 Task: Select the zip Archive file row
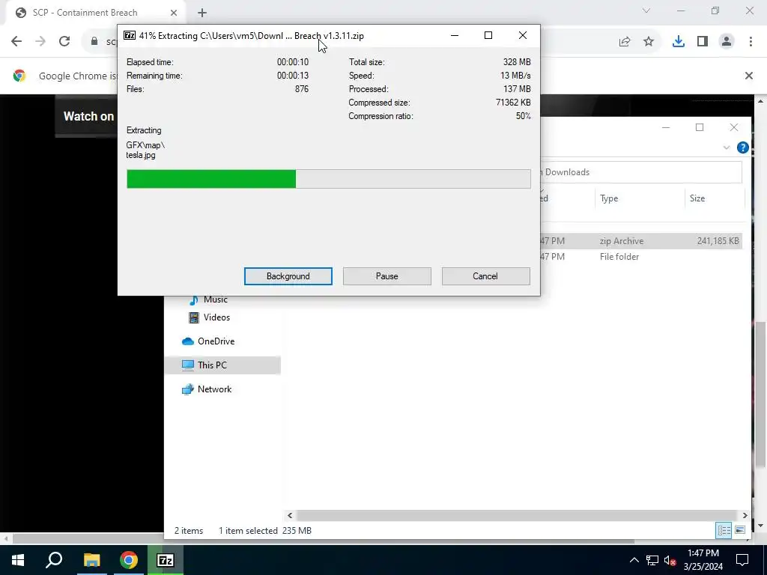pos(641,241)
